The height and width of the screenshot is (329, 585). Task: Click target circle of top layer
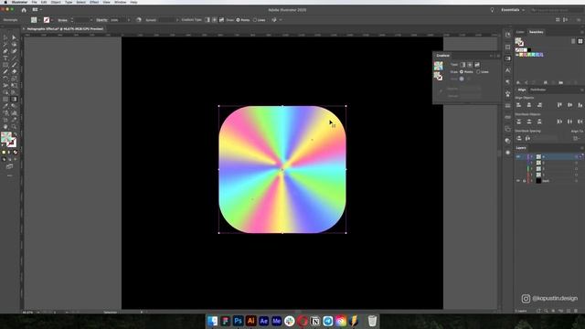[577, 156]
